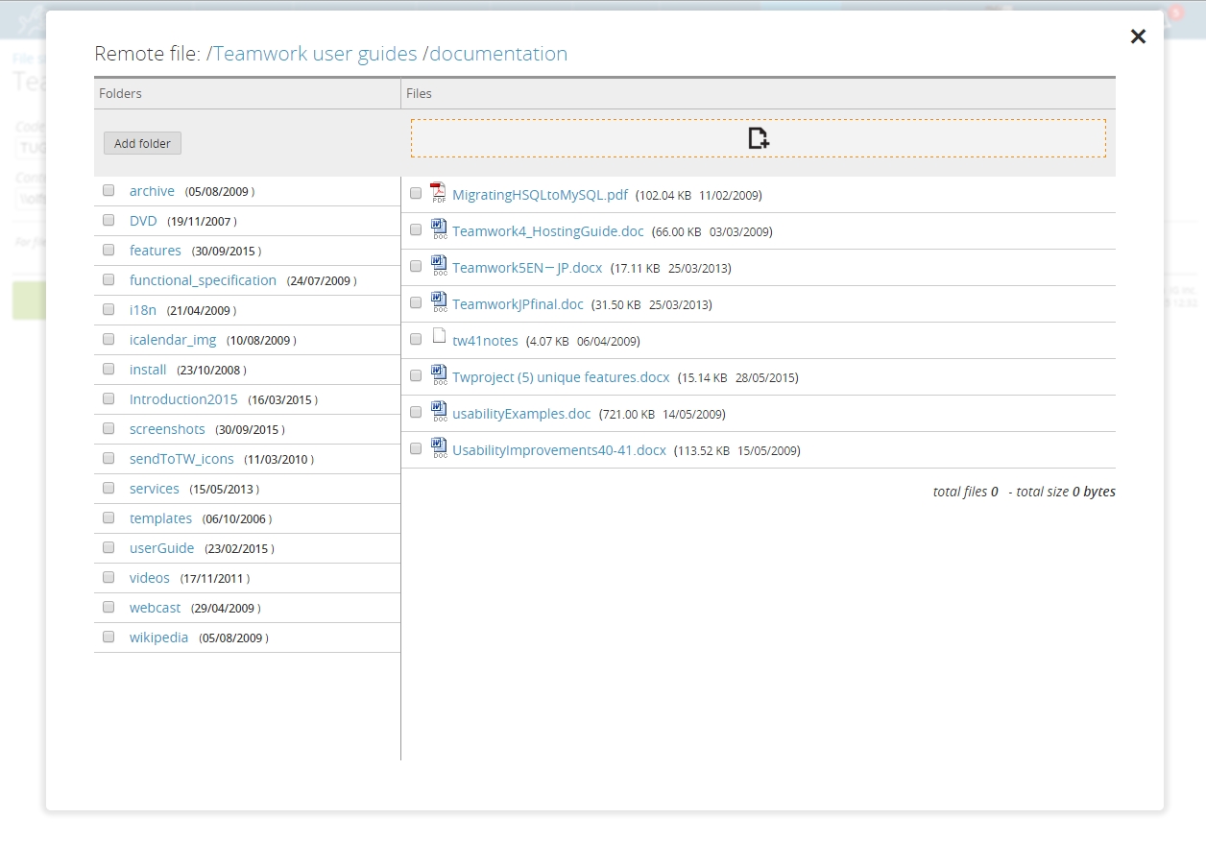
Task: Open the templates folder
Action: (x=160, y=518)
